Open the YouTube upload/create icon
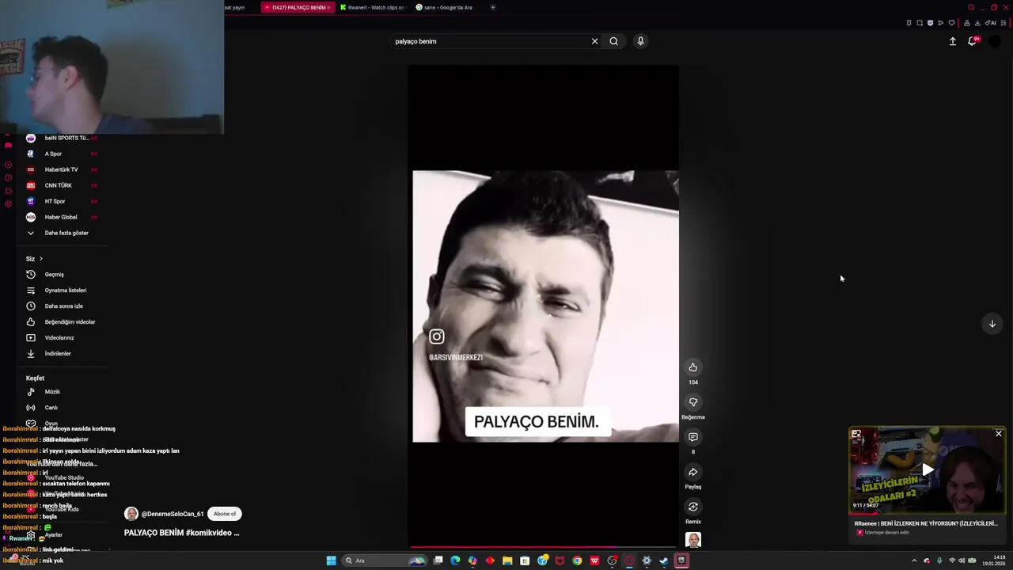 click(x=953, y=41)
